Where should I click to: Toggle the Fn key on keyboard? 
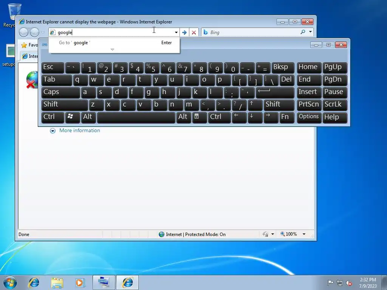pos(287,117)
